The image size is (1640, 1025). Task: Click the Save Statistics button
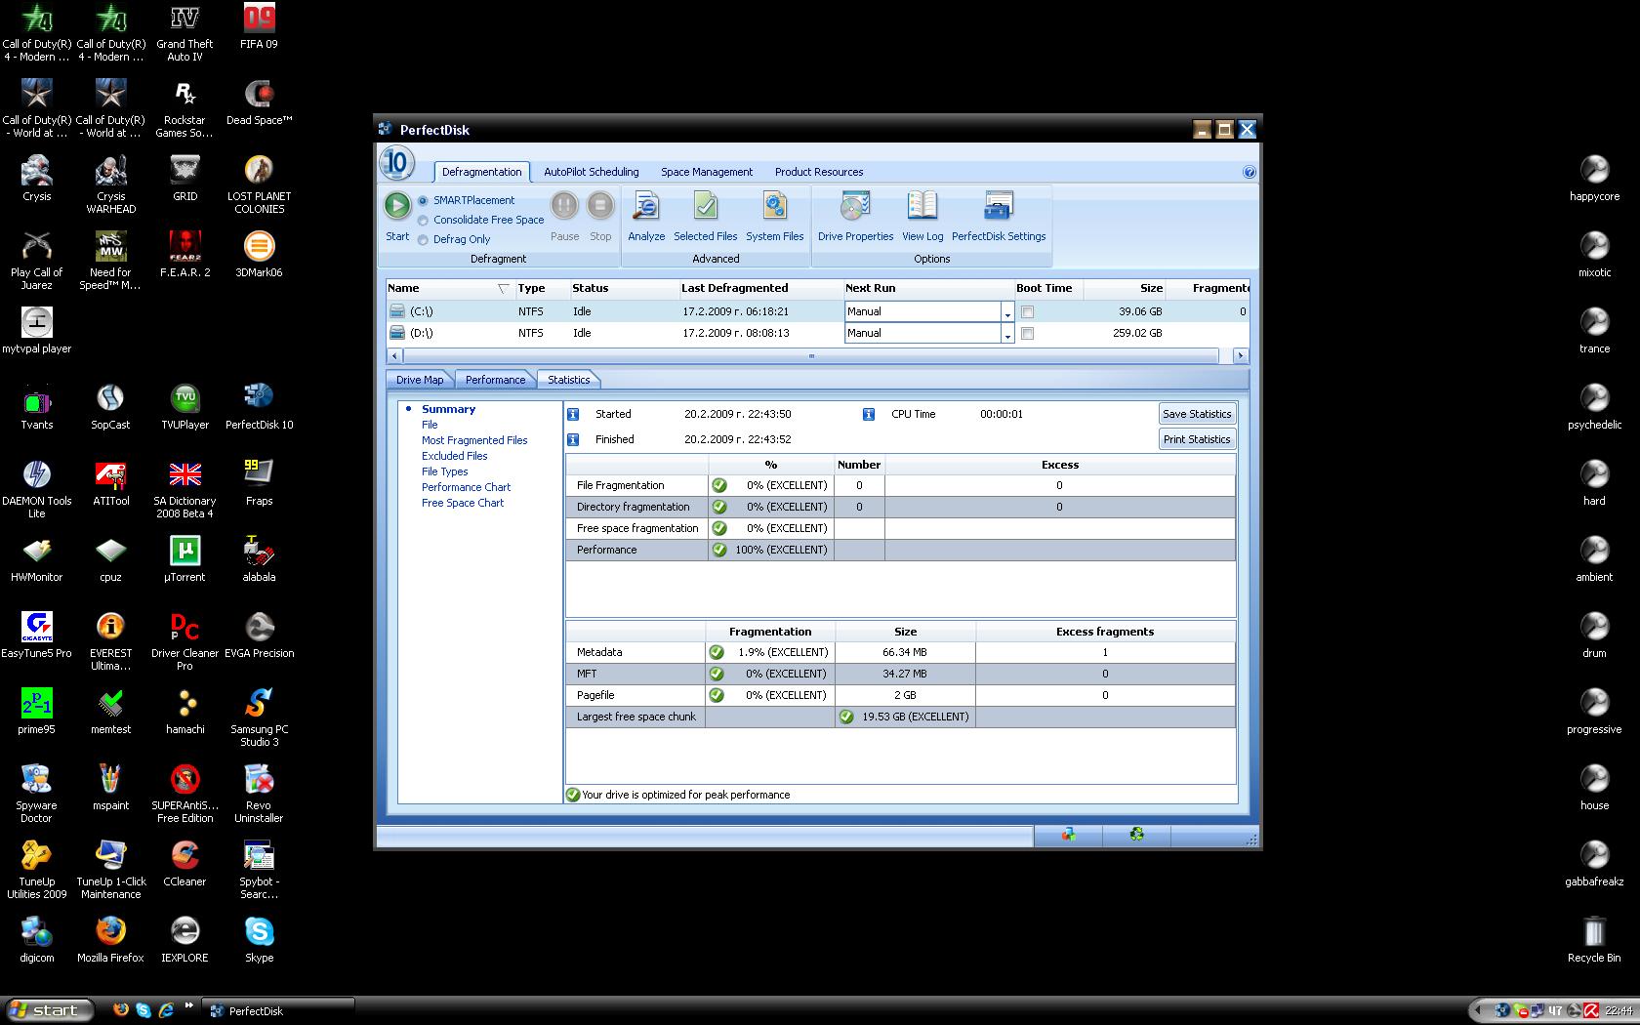pos(1197,414)
